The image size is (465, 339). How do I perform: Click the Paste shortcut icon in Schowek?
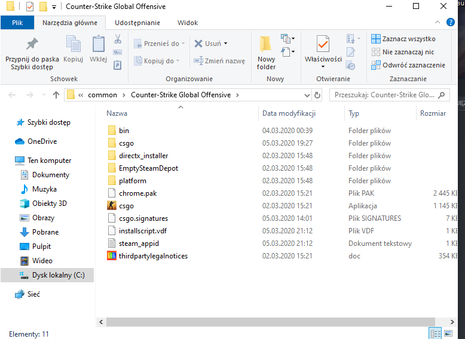coord(117,65)
